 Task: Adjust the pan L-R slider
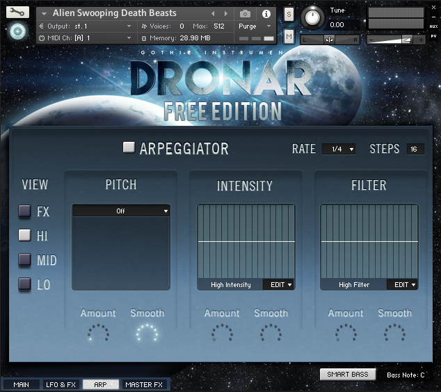pos(329,40)
